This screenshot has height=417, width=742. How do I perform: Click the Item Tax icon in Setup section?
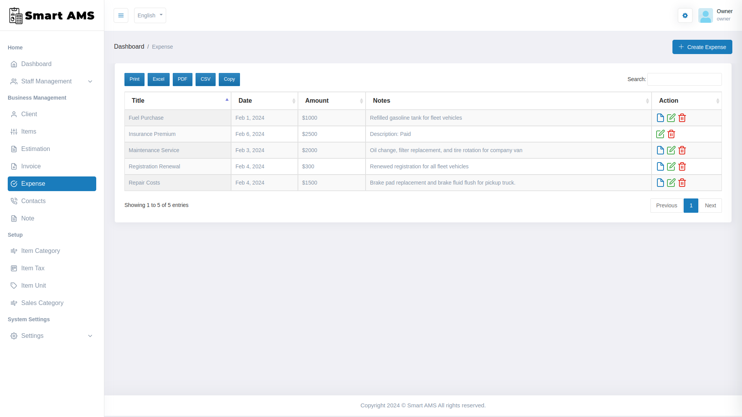point(14,268)
